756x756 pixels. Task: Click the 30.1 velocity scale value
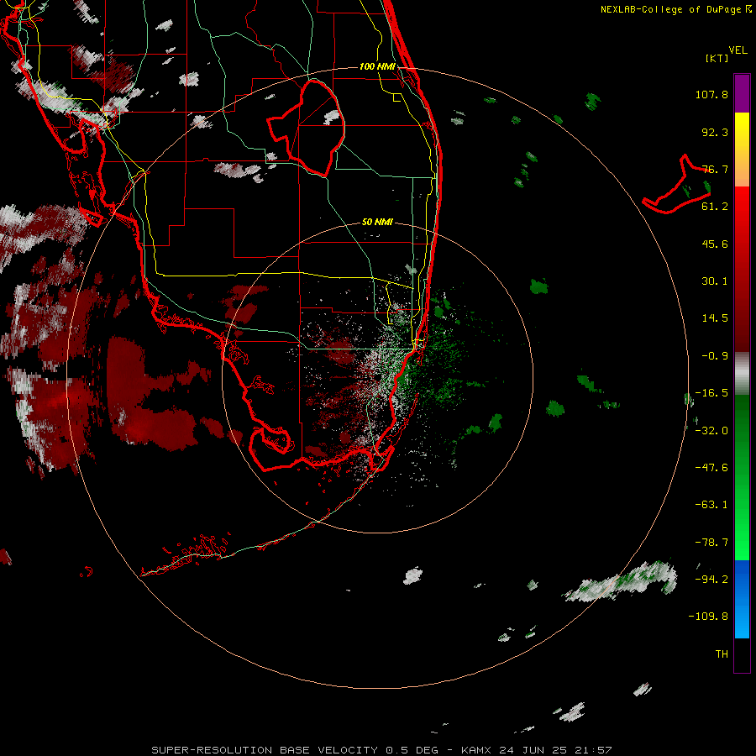(715, 281)
